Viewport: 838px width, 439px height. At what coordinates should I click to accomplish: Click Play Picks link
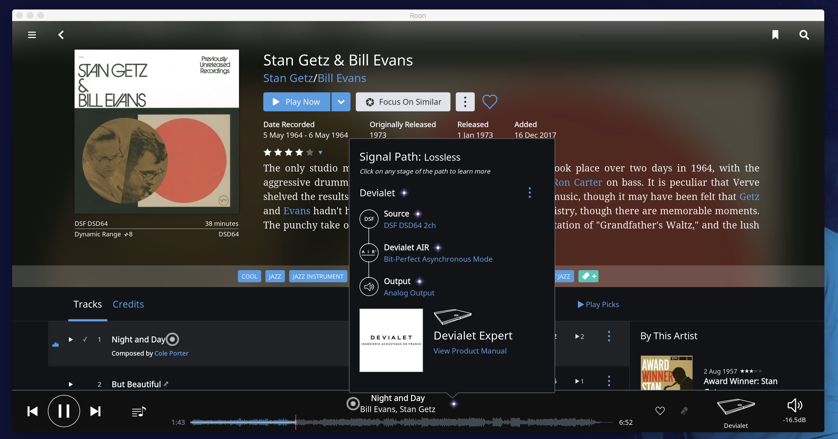tap(598, 304)
